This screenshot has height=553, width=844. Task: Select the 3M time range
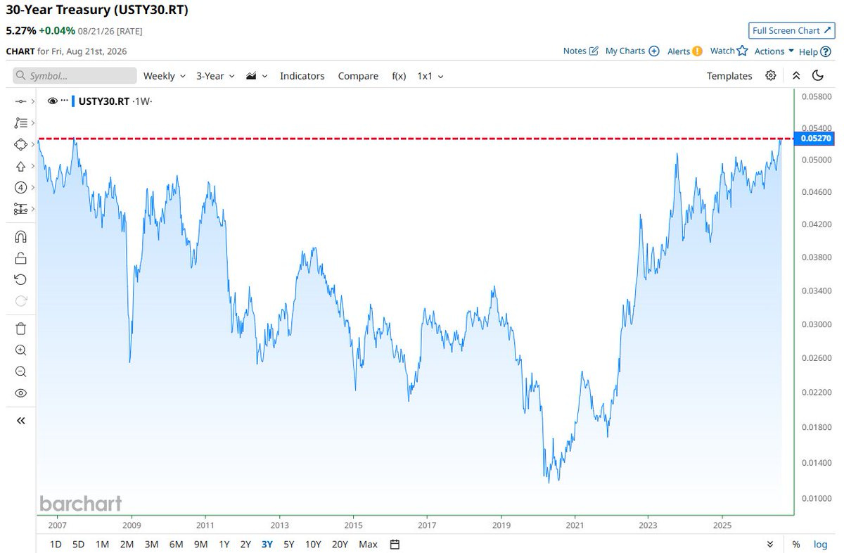pos(151,544)
